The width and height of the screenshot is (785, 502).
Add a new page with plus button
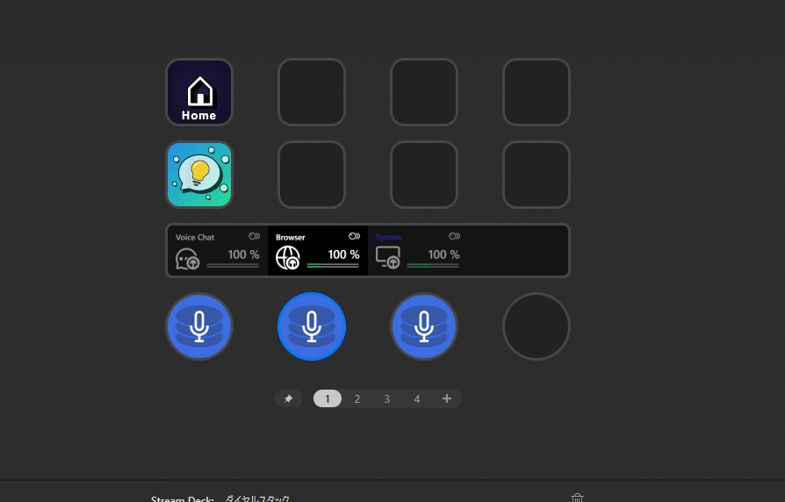pos(447,398)
